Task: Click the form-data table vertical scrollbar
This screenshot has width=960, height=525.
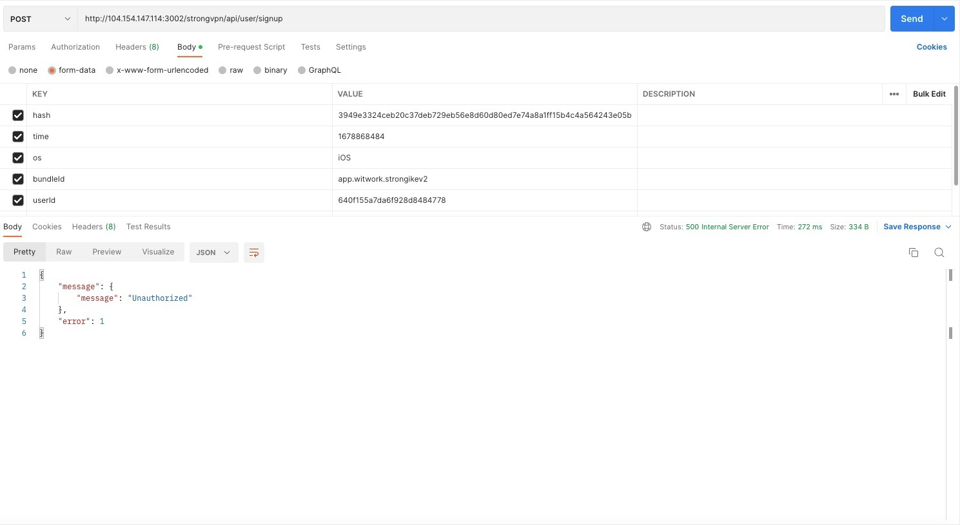Action: [956, 136]
